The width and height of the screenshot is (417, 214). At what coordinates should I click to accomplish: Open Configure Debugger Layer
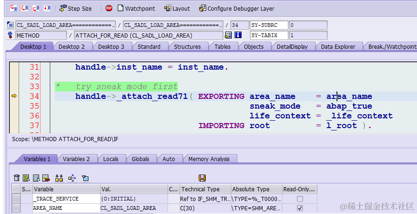(x=237, y=8)
